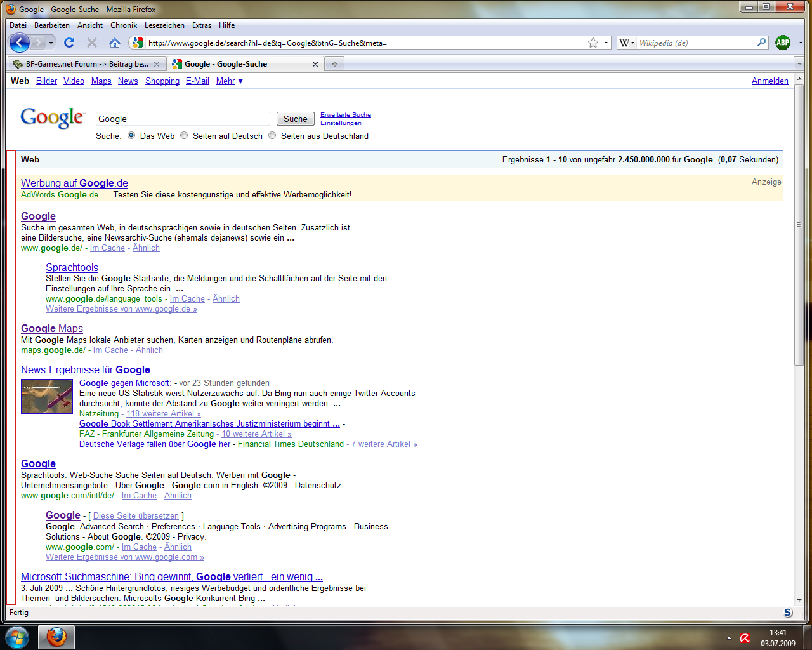Viewport: 812px width, 650px height.
Task: Click the status bar S icon
Action: [788, 613]
